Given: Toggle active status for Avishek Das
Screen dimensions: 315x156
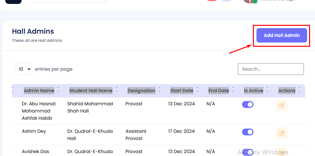Looking at the screenshot, I should click(248, 152).
